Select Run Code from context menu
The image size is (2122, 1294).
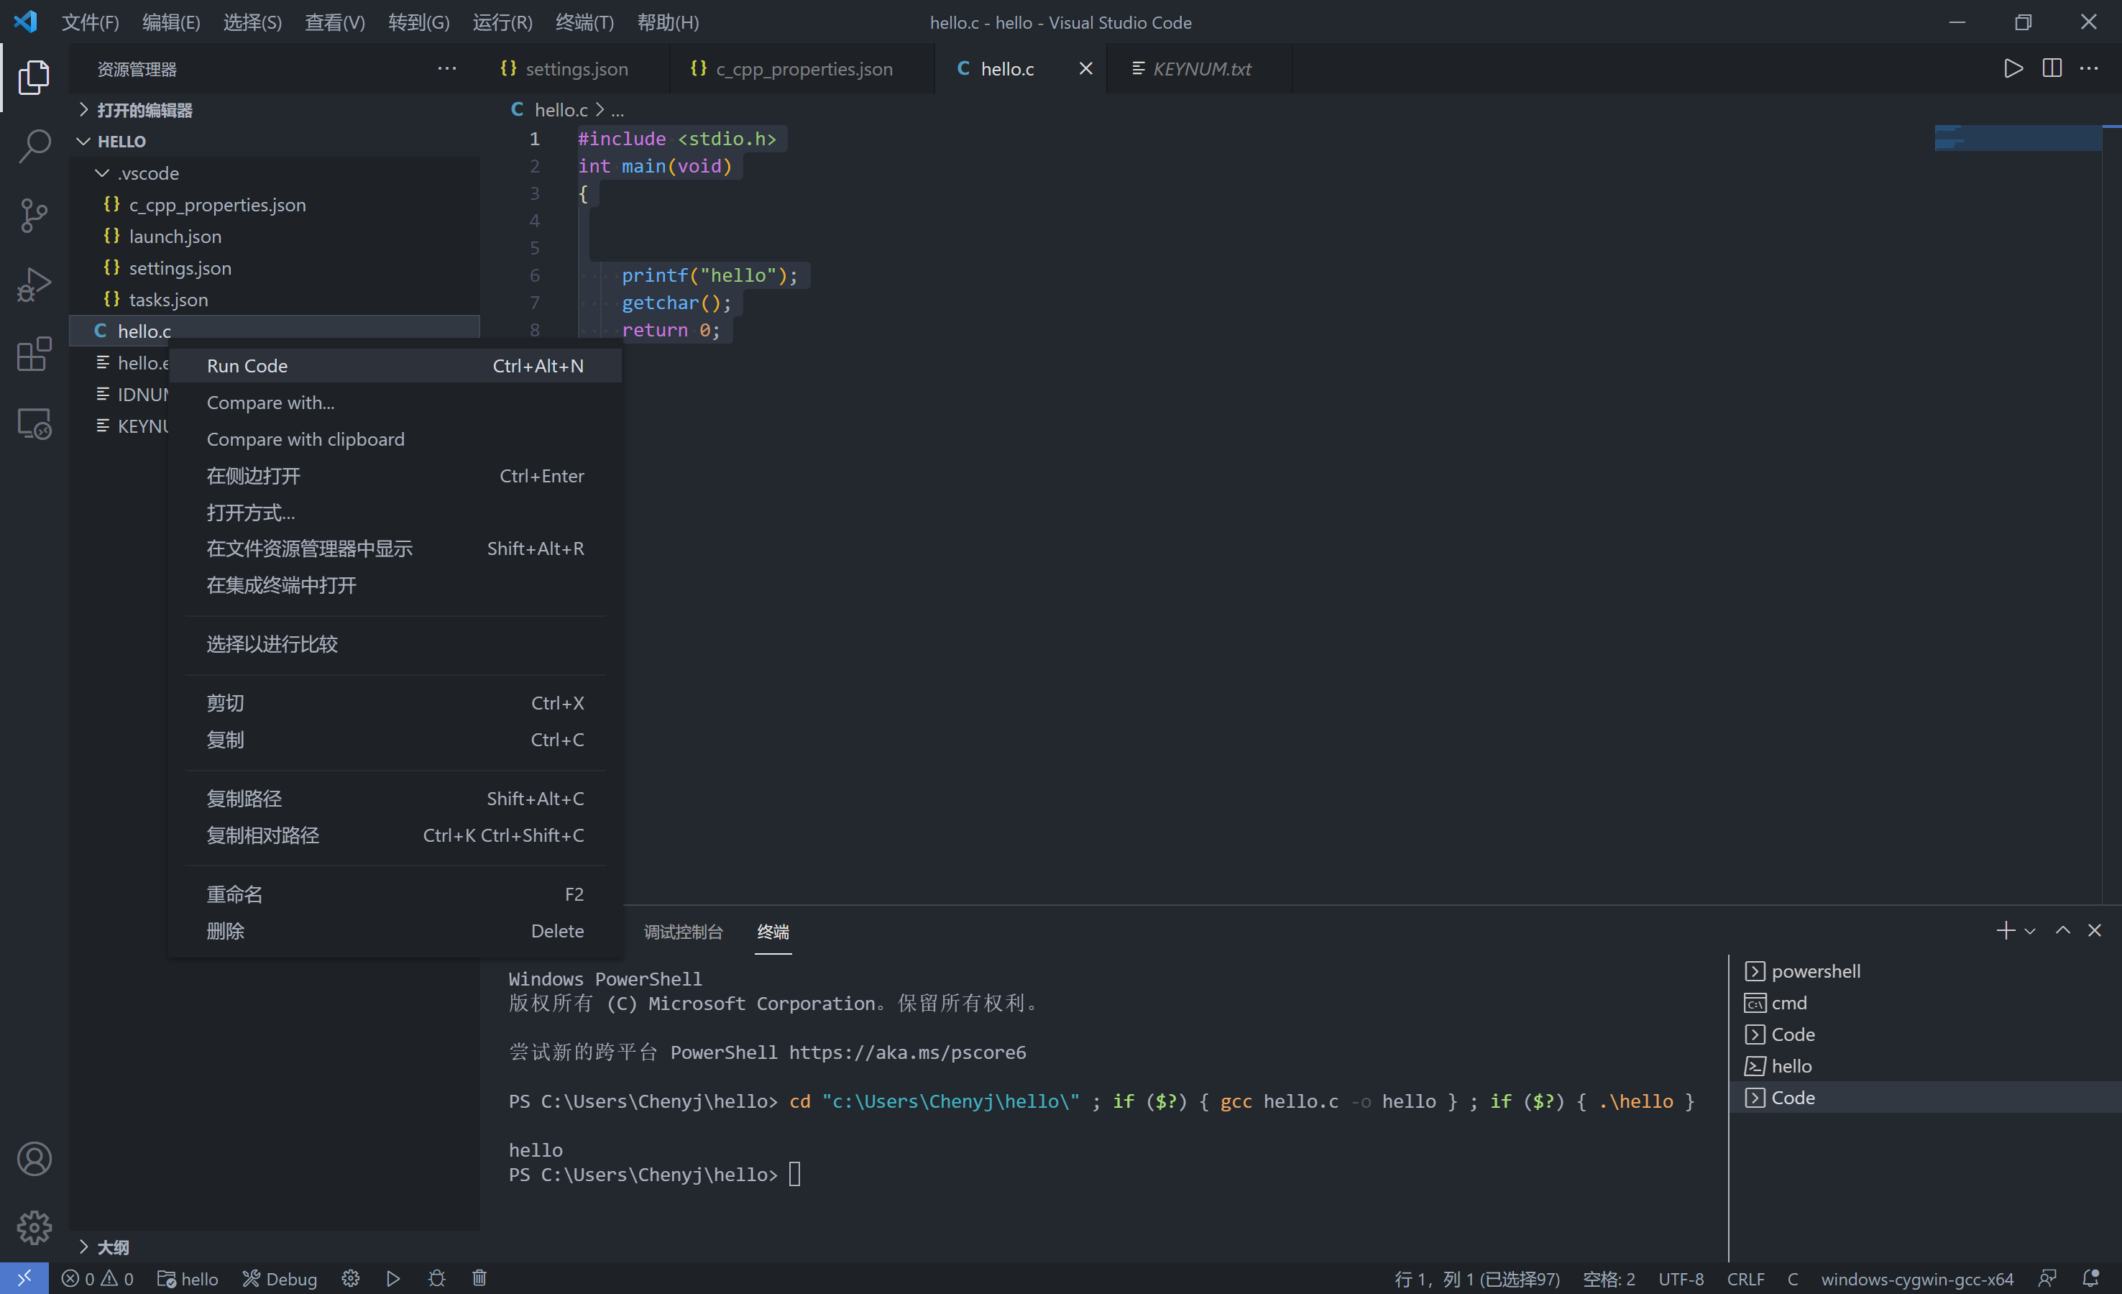coord(247,364)
